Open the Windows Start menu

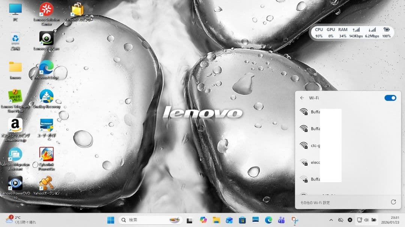pos(111,220)
